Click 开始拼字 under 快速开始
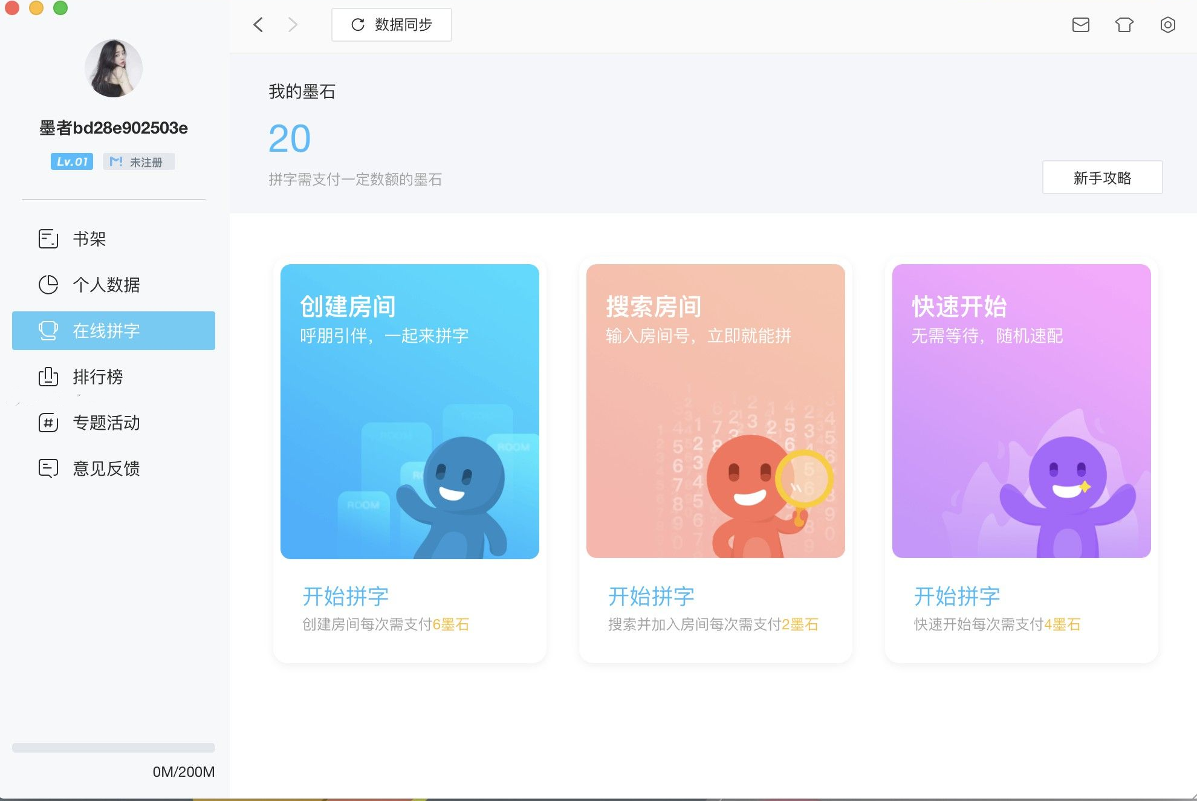The image size is (1197, 801). 957,597
